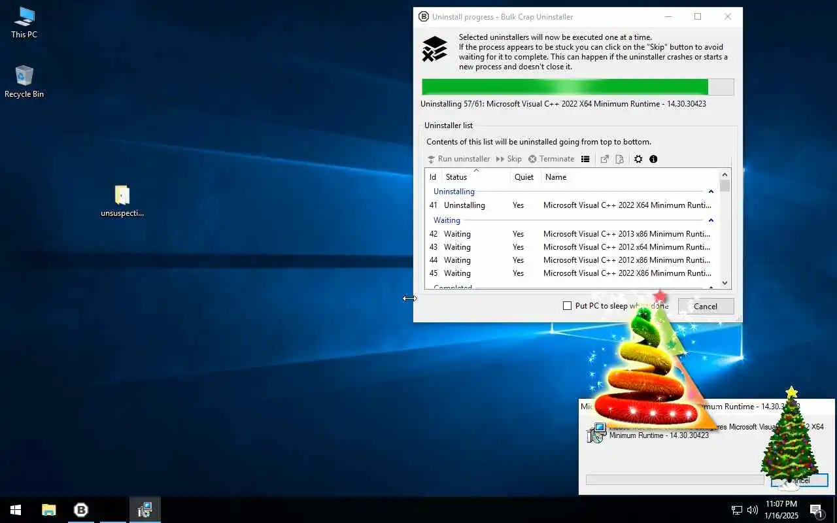Select Recycle Bin desktop icon
This screenshot has width=837, height=523.
(24, 82)
